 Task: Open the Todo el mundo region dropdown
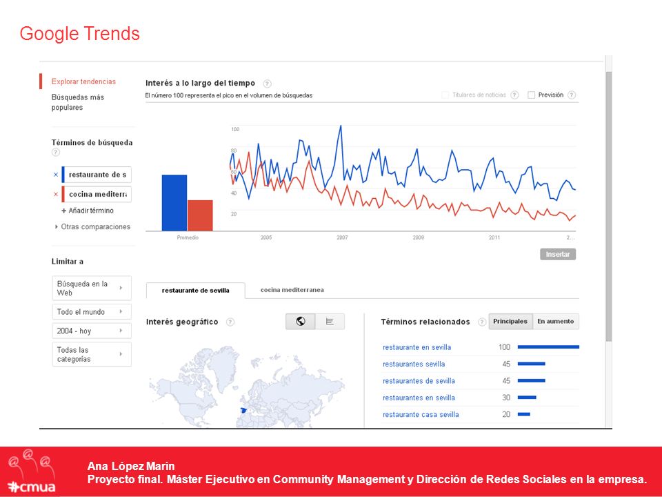92,312
